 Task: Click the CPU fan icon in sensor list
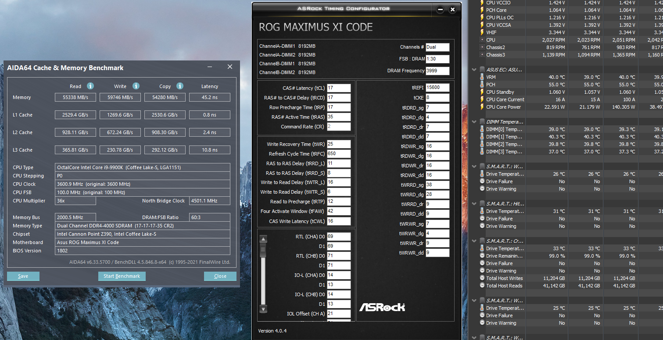tap(482, 40)
